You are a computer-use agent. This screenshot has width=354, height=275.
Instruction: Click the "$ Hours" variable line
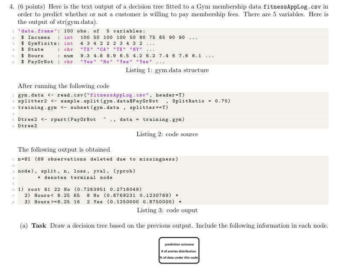[118, 56]
